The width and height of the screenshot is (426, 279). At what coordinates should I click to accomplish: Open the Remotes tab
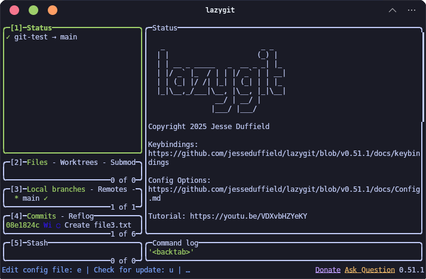pos(112,189)
